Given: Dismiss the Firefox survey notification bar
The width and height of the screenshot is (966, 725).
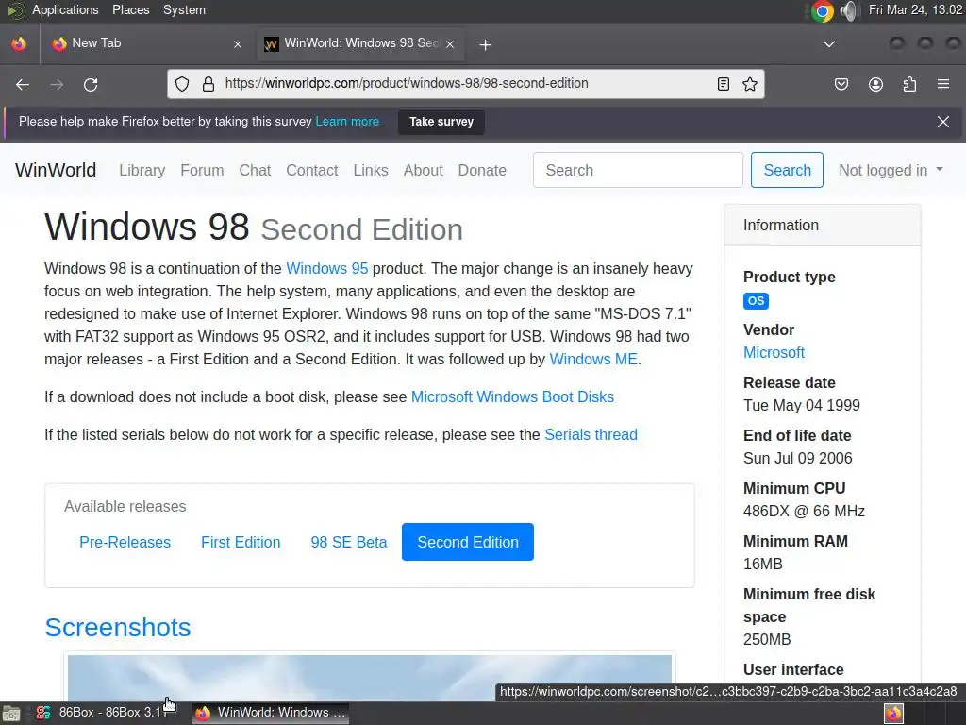Looking at the screenshot, I should click(x=943, y=122).
